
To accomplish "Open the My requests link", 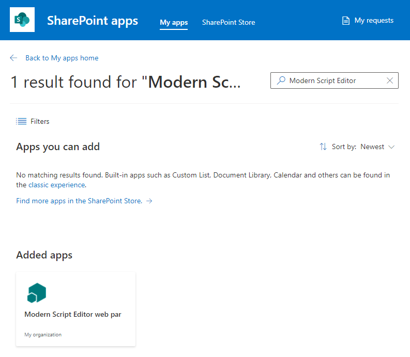I will [374, 21].
